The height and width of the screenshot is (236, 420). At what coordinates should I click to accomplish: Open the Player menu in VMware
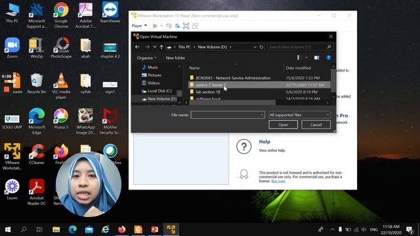(139, 26)
